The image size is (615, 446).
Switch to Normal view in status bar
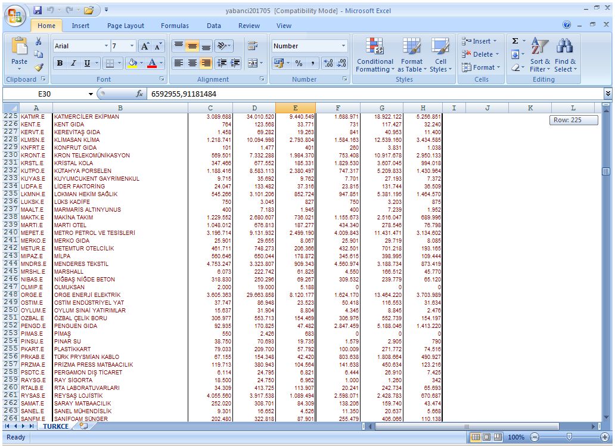click(476, 437)
